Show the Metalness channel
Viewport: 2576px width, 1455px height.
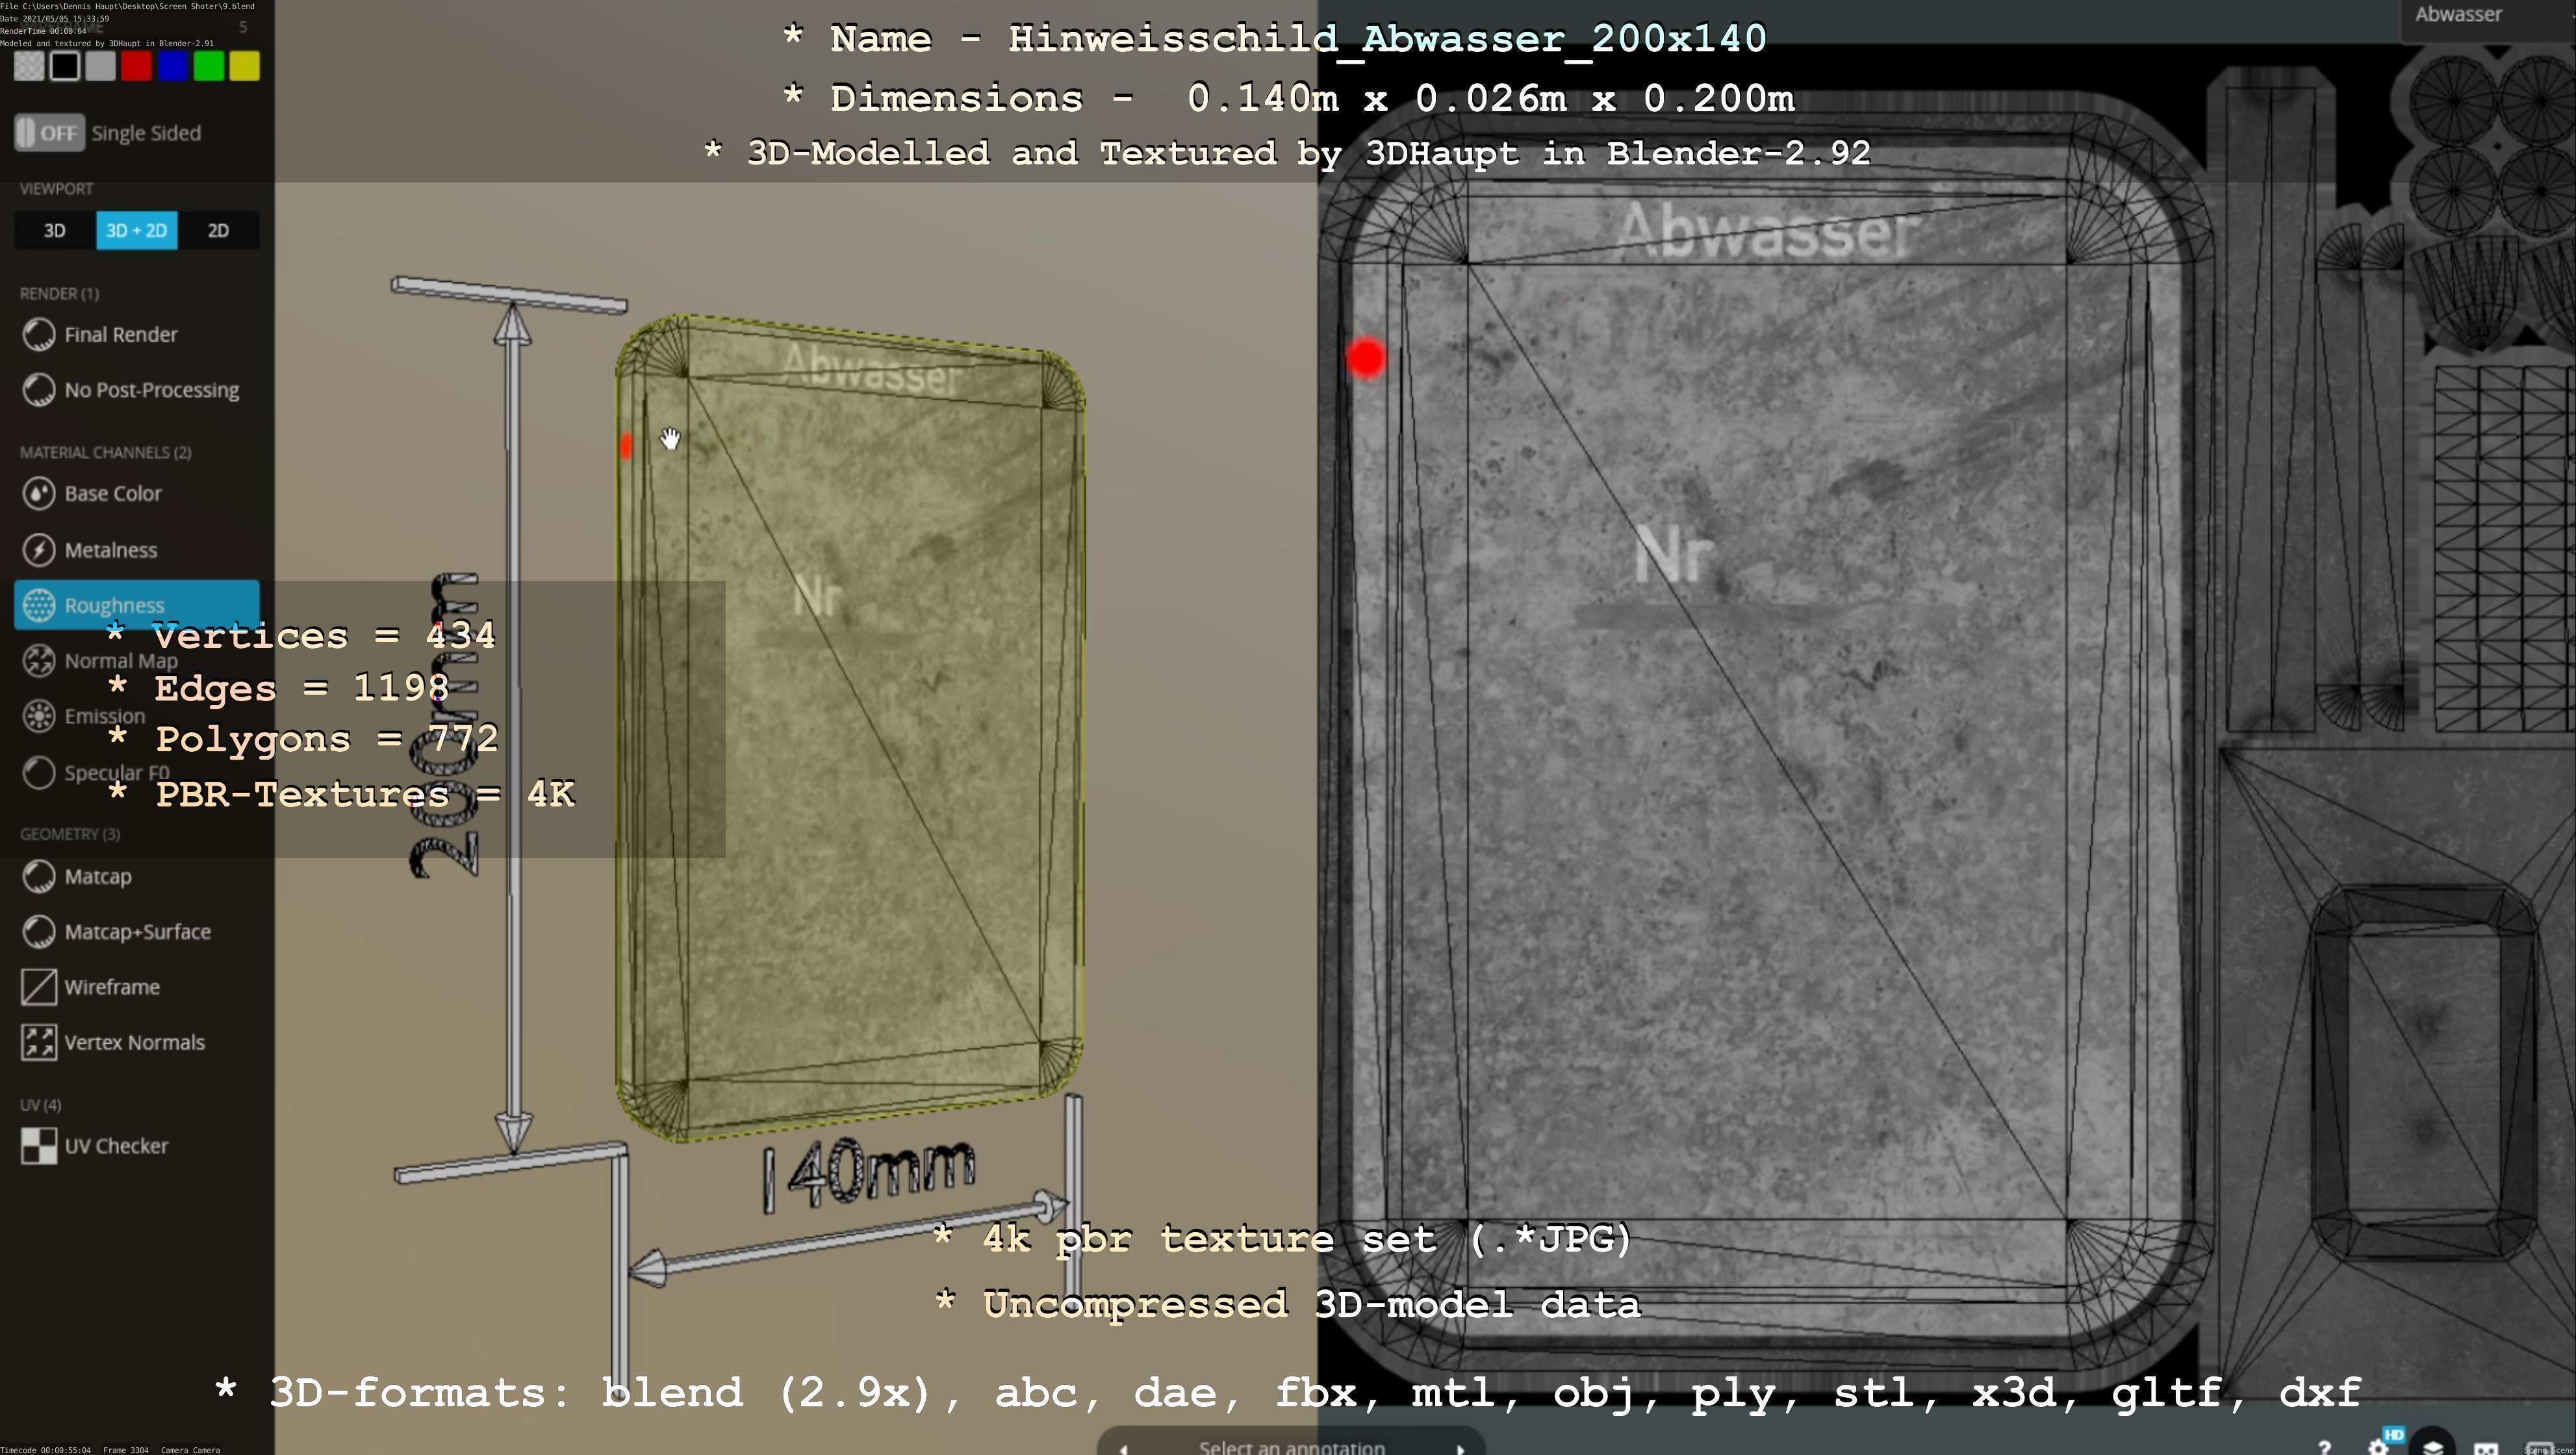(110, 550)
